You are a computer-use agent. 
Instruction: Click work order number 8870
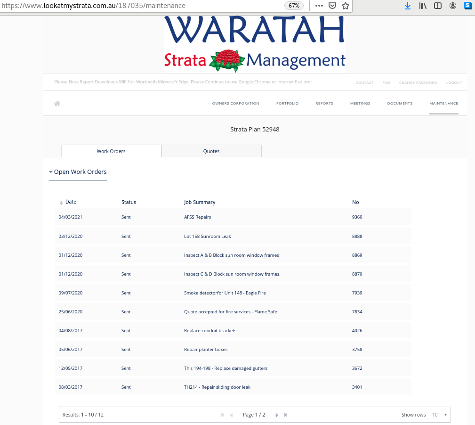click(x=357, y=274)
